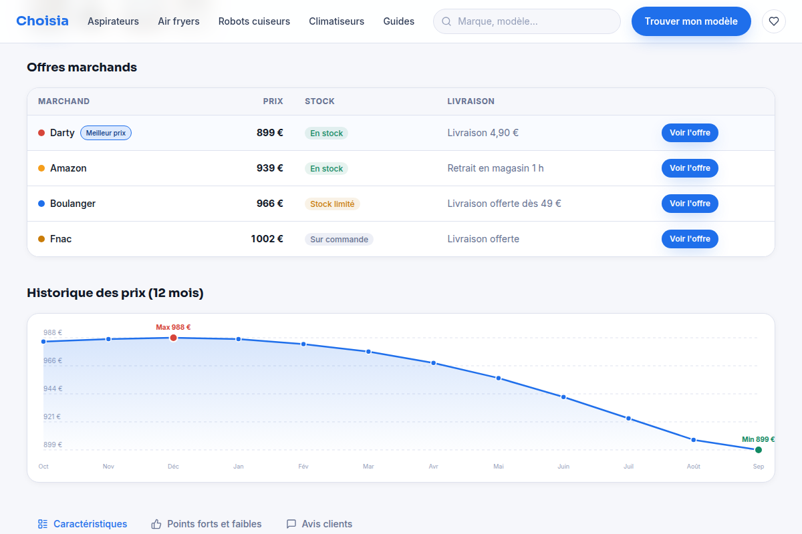Open the Choisia home logo
The height and width of the screenshot is (534, 802).
tap(42, 21)
